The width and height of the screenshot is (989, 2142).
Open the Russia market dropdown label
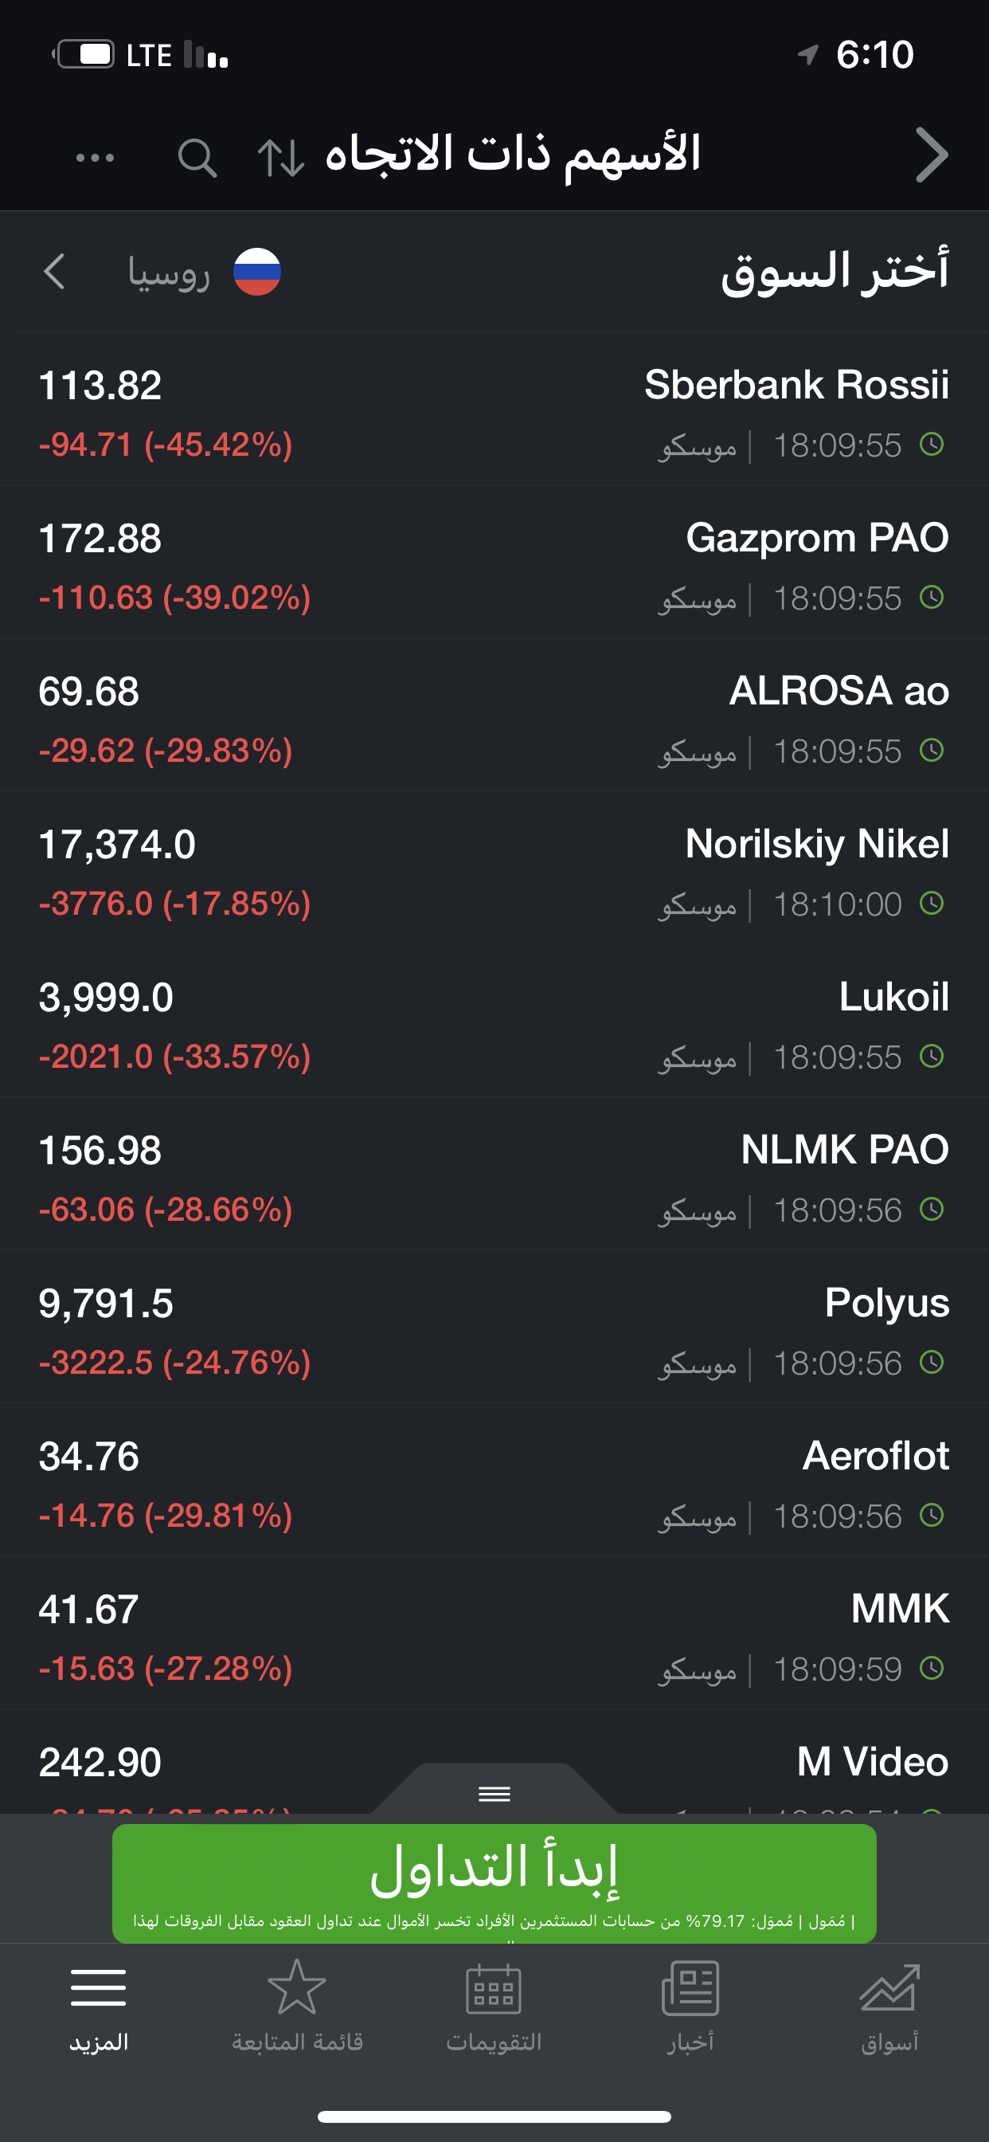(x=169, y=273)
